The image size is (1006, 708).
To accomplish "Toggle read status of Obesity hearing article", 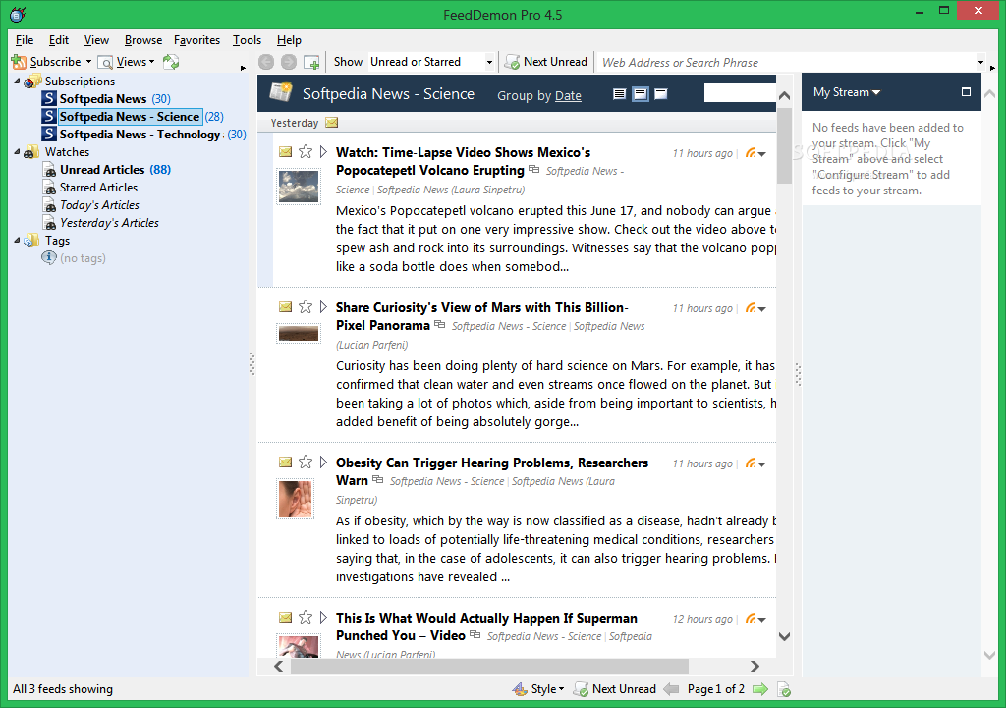I will click(286, 463).
